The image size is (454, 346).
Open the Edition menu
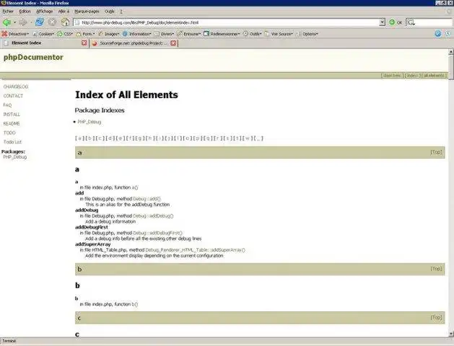(x=25, y=12)
